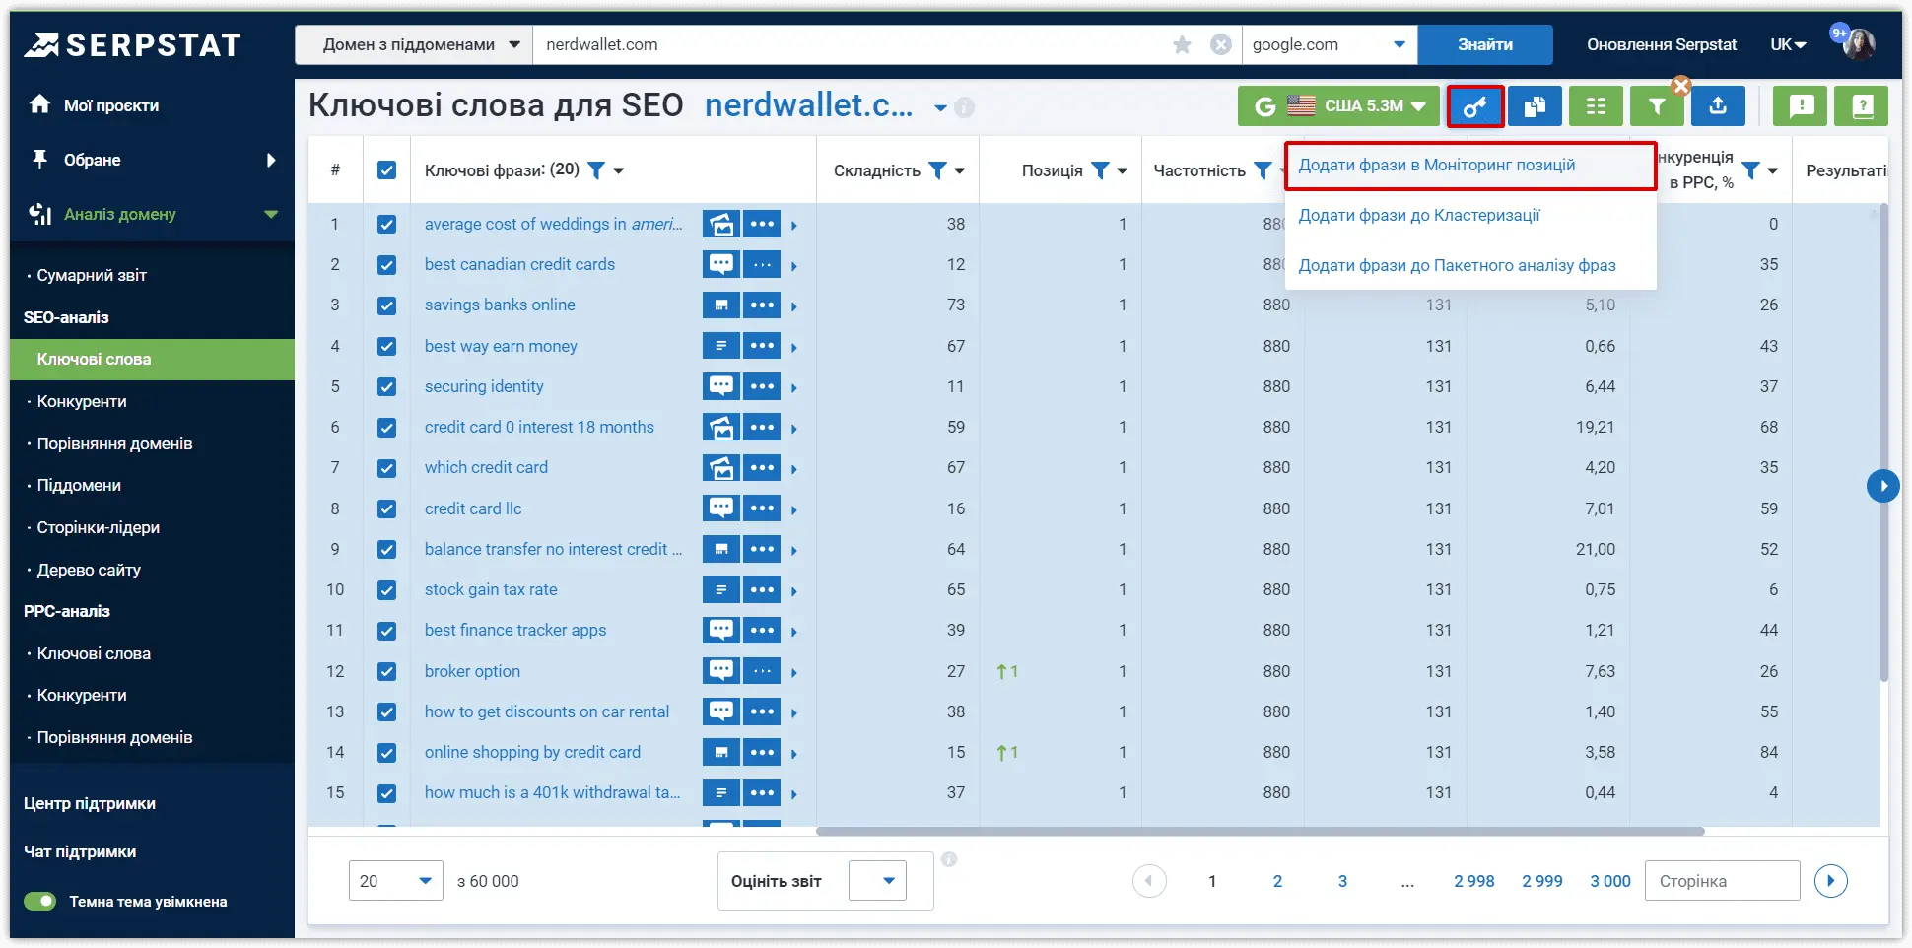1912x948 pixels.
Task: Open the google.com search engine dropdown
Action: 1329,44
